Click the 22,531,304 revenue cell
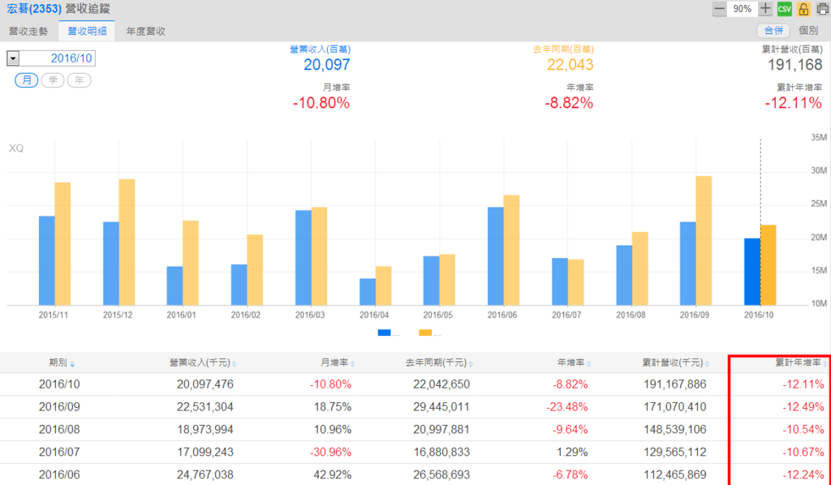 pos(205,407)
